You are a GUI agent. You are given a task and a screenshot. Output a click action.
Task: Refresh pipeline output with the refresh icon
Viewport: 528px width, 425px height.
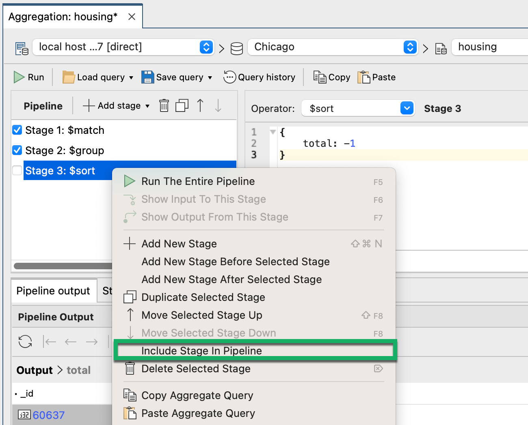pos(25,341)
